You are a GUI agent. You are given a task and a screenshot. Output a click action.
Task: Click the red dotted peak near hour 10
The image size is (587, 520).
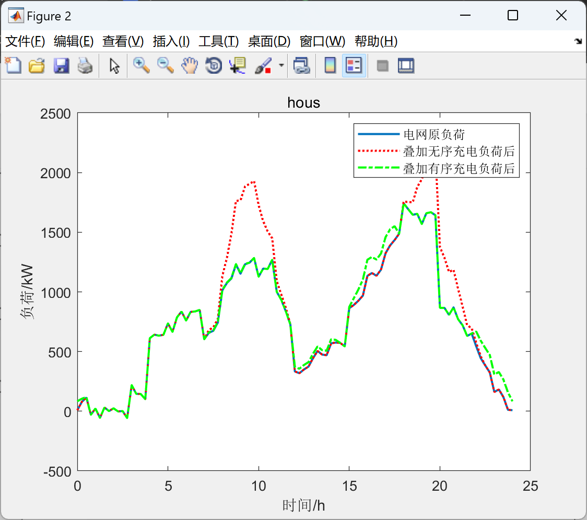(253, 182)
